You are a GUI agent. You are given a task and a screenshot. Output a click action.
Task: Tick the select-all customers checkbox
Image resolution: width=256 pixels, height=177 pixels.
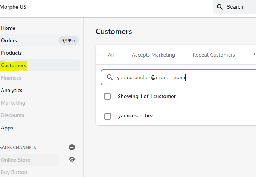tap(107, 96)
